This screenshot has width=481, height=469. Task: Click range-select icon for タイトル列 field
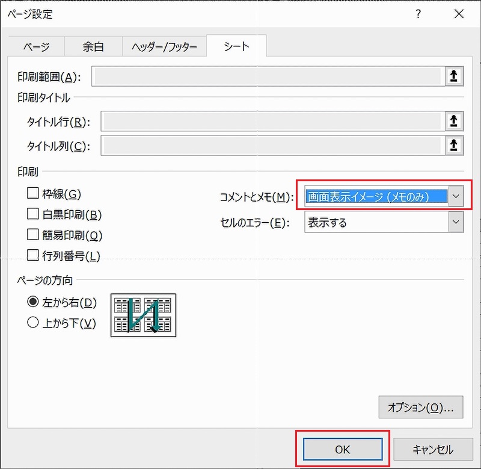pos(454,144)
